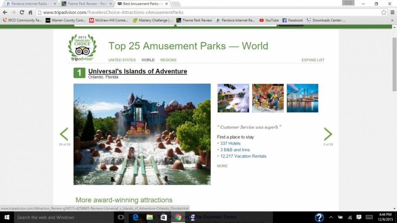397x223 pixels.
Task: Open the 12,217 Vacation Rentals link
Action: coord(243,156)
